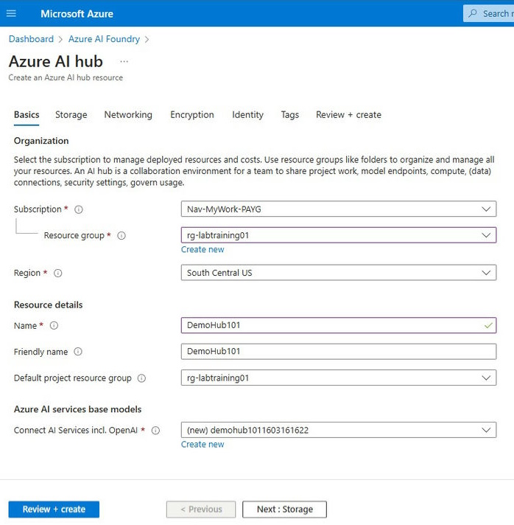
Task: Click the Subscription info icon
Action: 79,209
